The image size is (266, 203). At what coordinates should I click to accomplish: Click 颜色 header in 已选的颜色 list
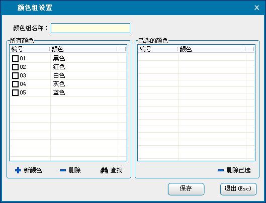tap(212, 49)
